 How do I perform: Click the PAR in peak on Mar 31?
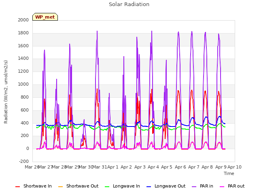tap(97, 31)
